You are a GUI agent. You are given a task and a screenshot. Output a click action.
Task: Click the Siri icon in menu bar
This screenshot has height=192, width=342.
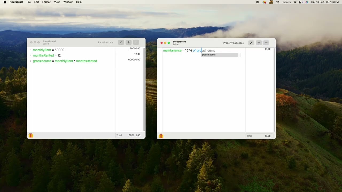[x=306, y=2]
